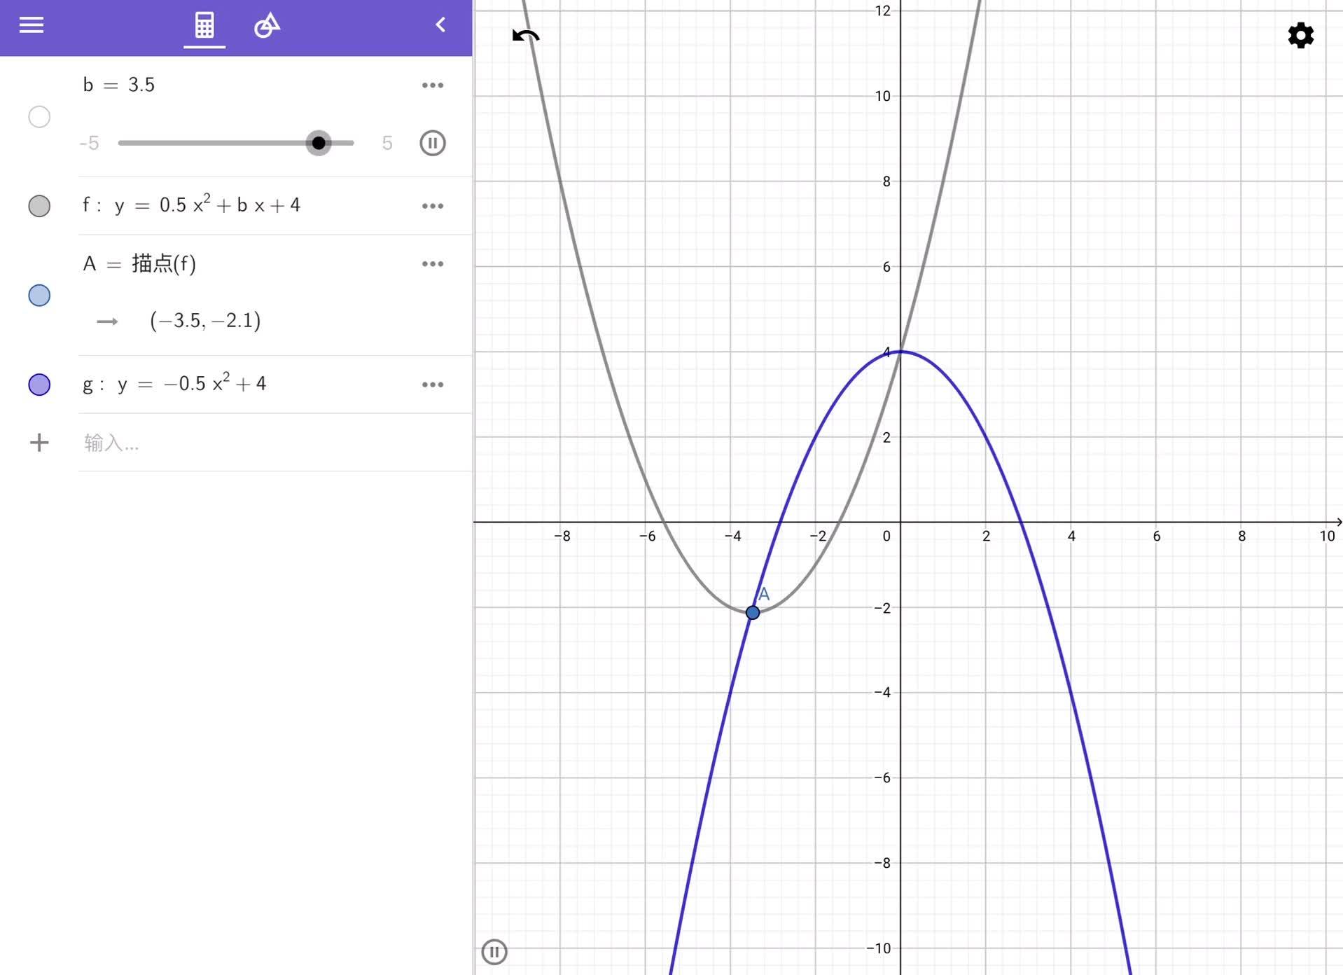This screenshot has height=975, width=1343.
Task: Open graphics view settings gear
Action: (x=1300, y=35)
